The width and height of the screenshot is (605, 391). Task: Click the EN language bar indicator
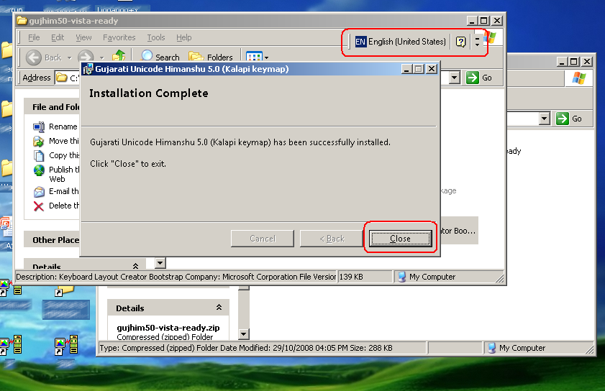point(360,42)
